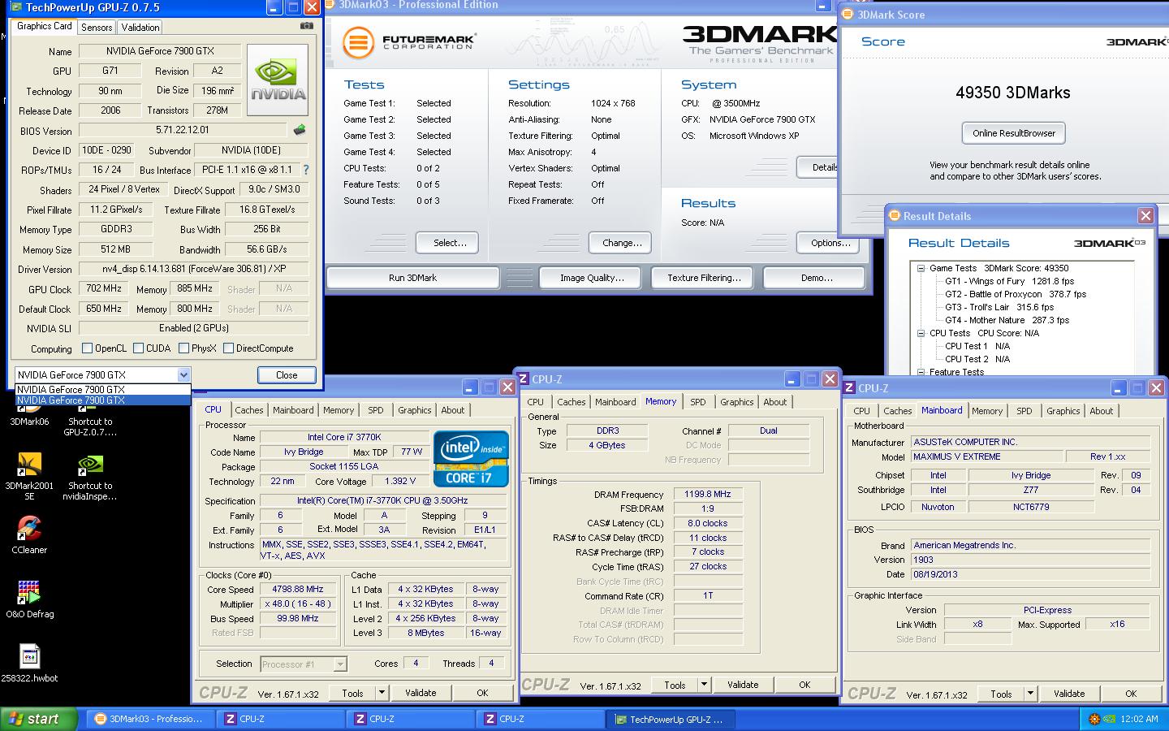Toggle the OpenCL checkbox
1169x731 pixels.
88,348
